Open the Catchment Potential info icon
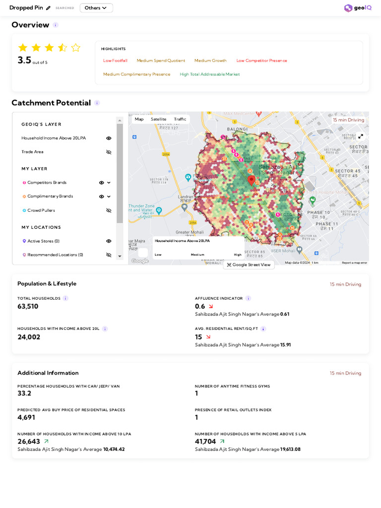This screenshot has width=381, height=508. pyautogui.click(x=97, y=103)
